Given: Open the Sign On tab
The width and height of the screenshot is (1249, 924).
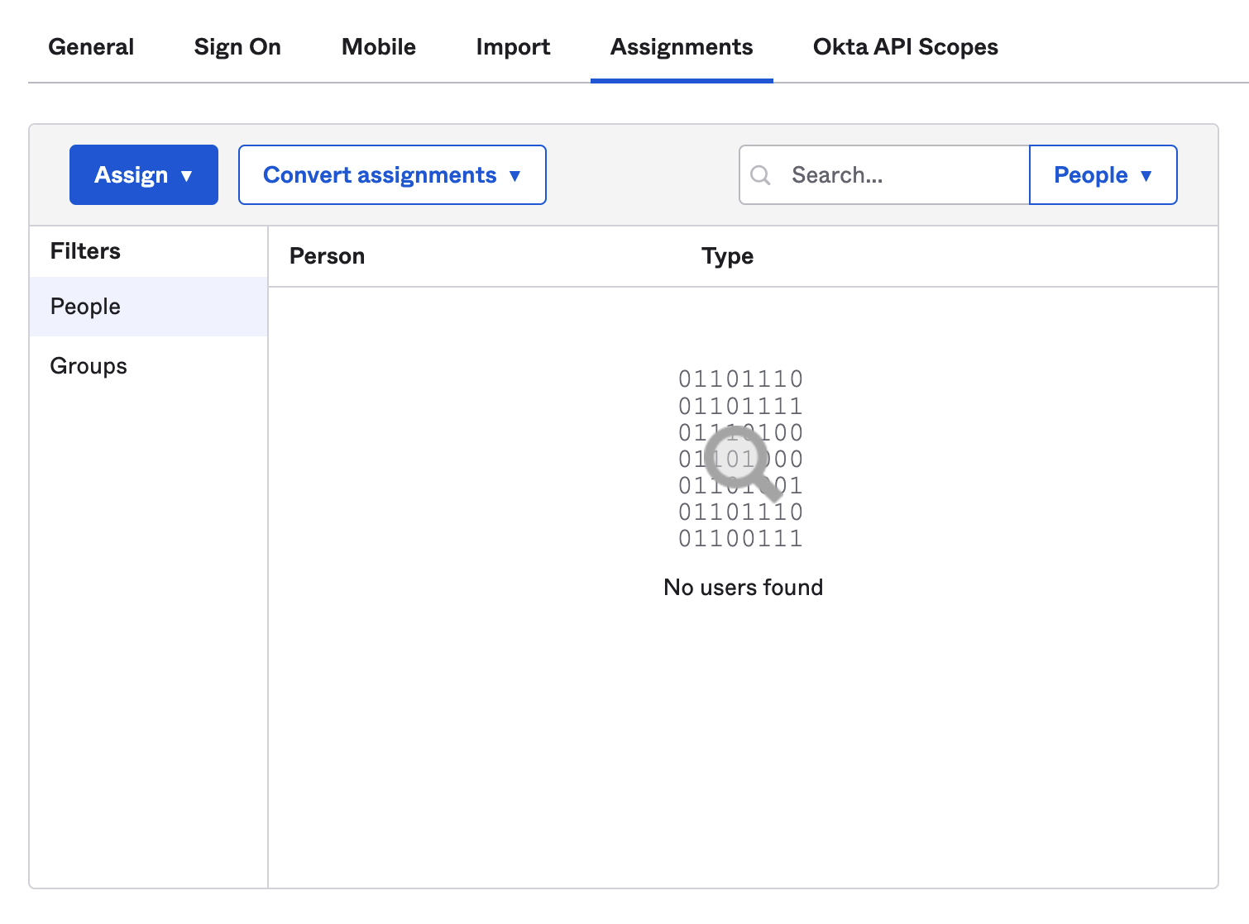Looking at the screenshot, I should coord(237,47).
